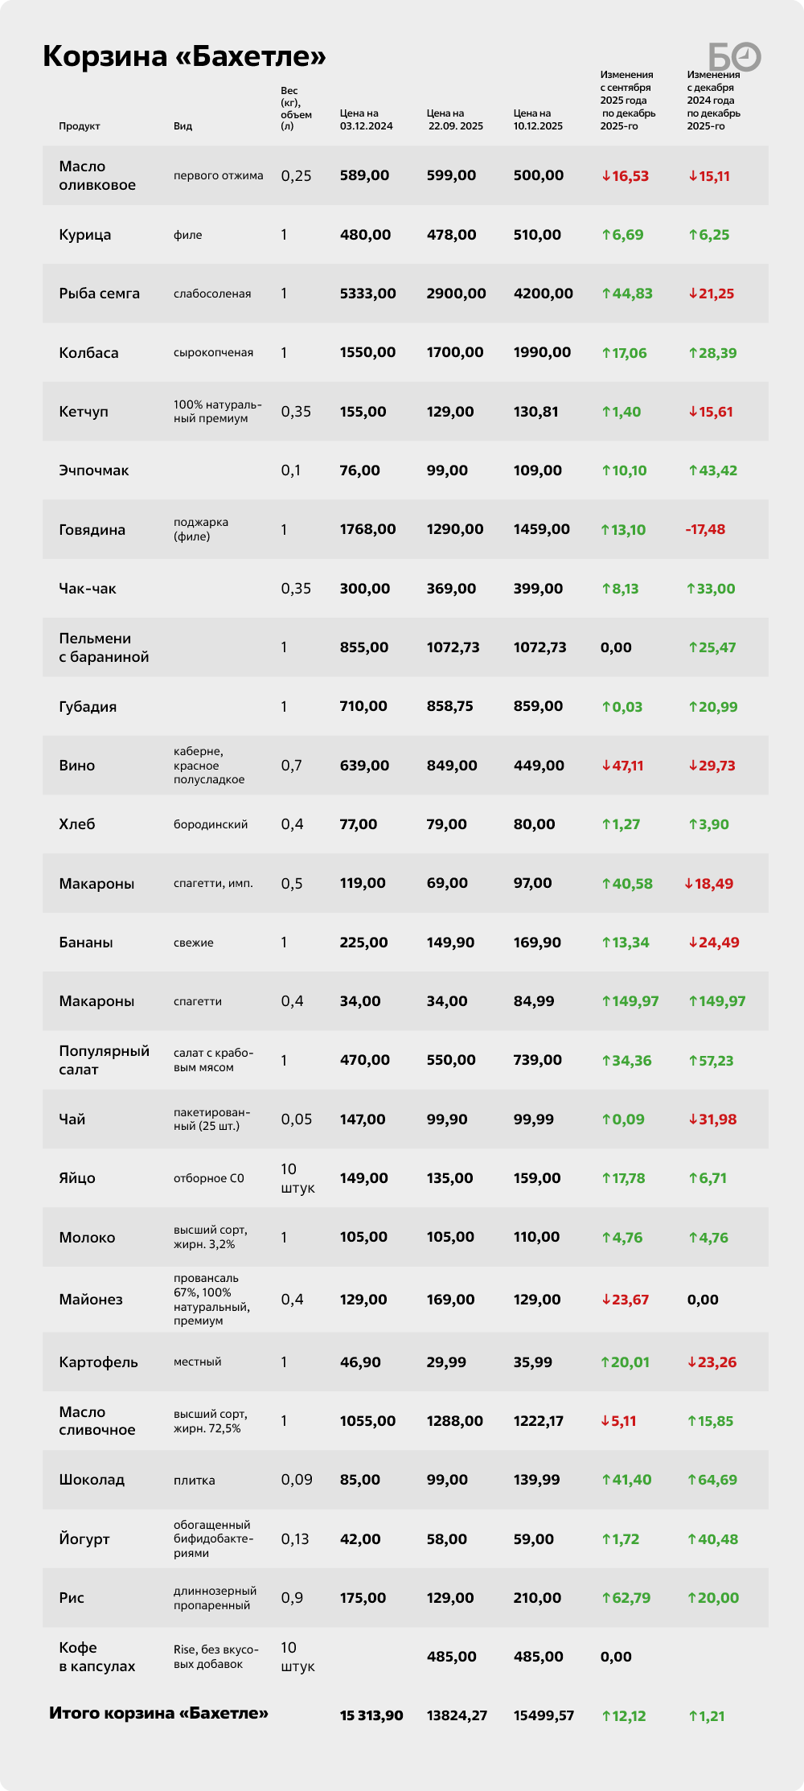Click the «Корзина «Бахетле»» title

tap(184, 56)
